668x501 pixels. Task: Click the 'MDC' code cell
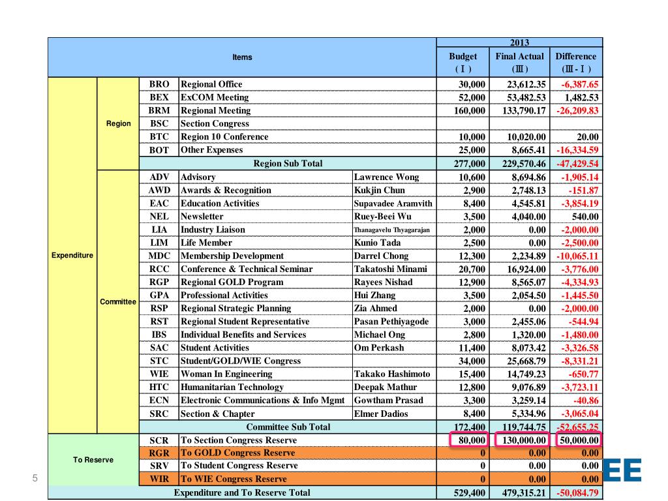159,256
